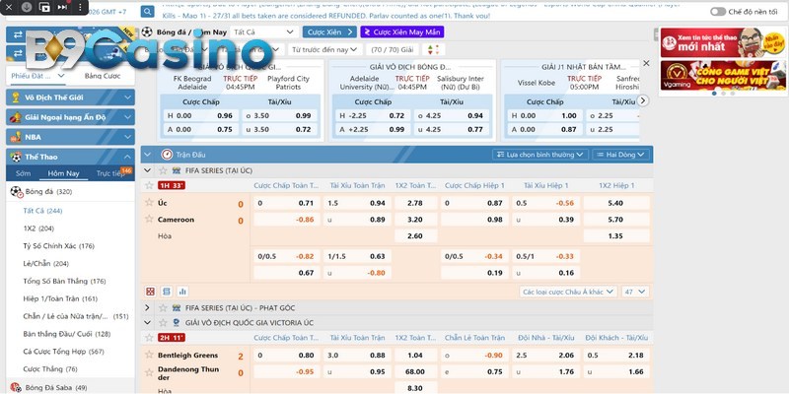Open Lựa chọn bình thường dropdown

(539, 155)
